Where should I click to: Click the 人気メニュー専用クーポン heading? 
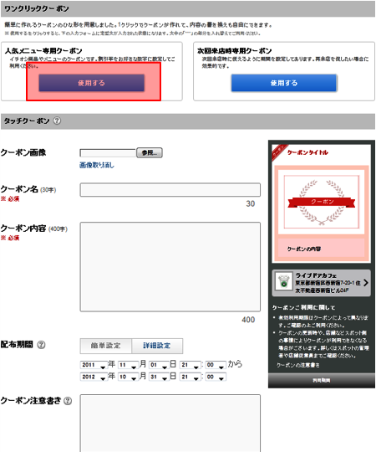tap(43, 51)
